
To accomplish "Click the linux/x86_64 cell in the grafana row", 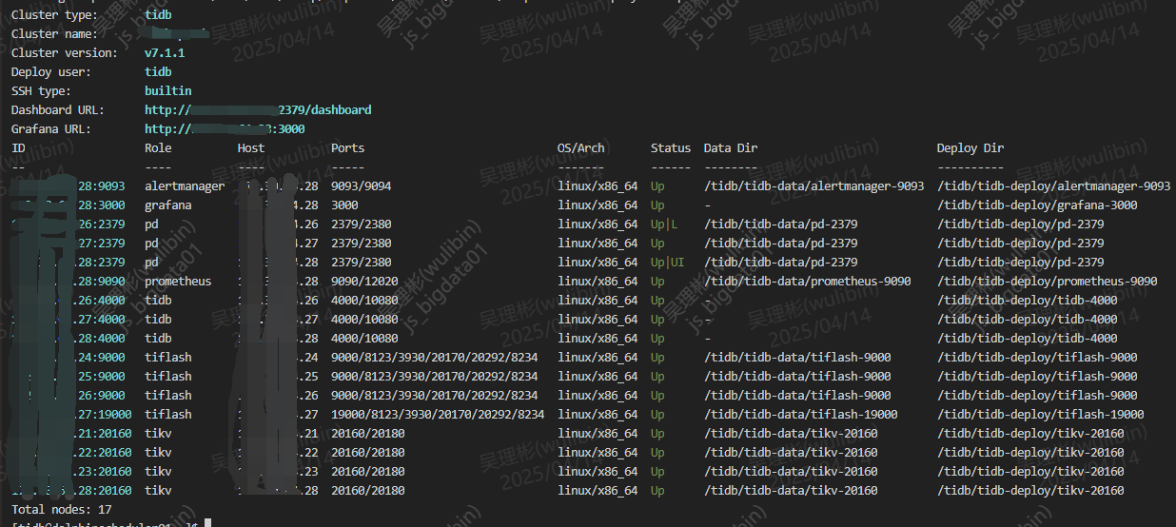I will (598, 205).
